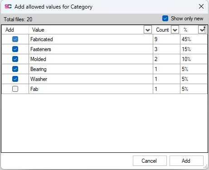
Task: Close the Add allowed values window
Action: (201, 6)
